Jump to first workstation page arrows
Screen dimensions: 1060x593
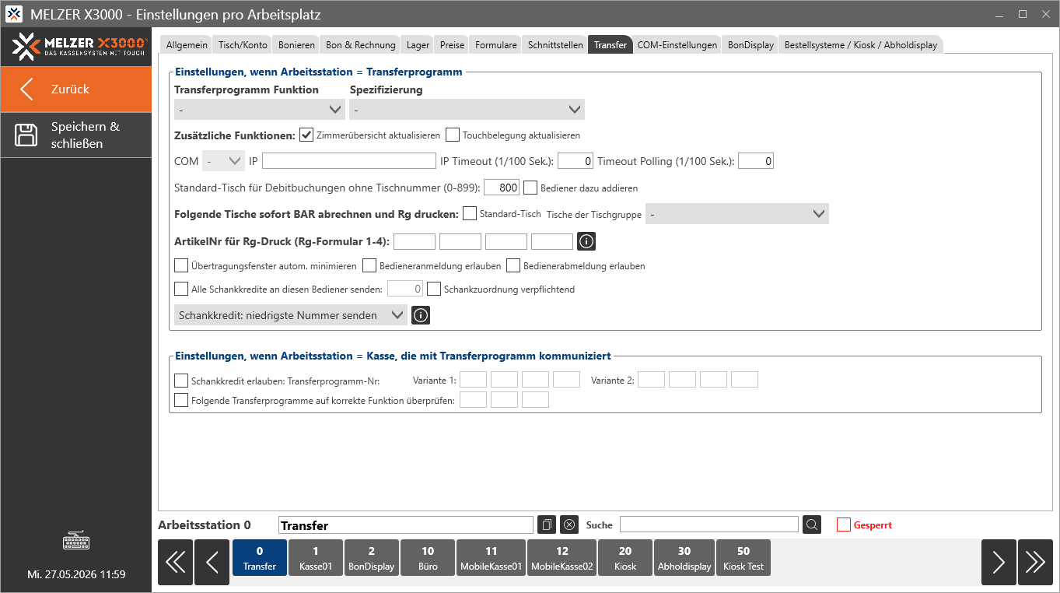(x=175, y=562)
